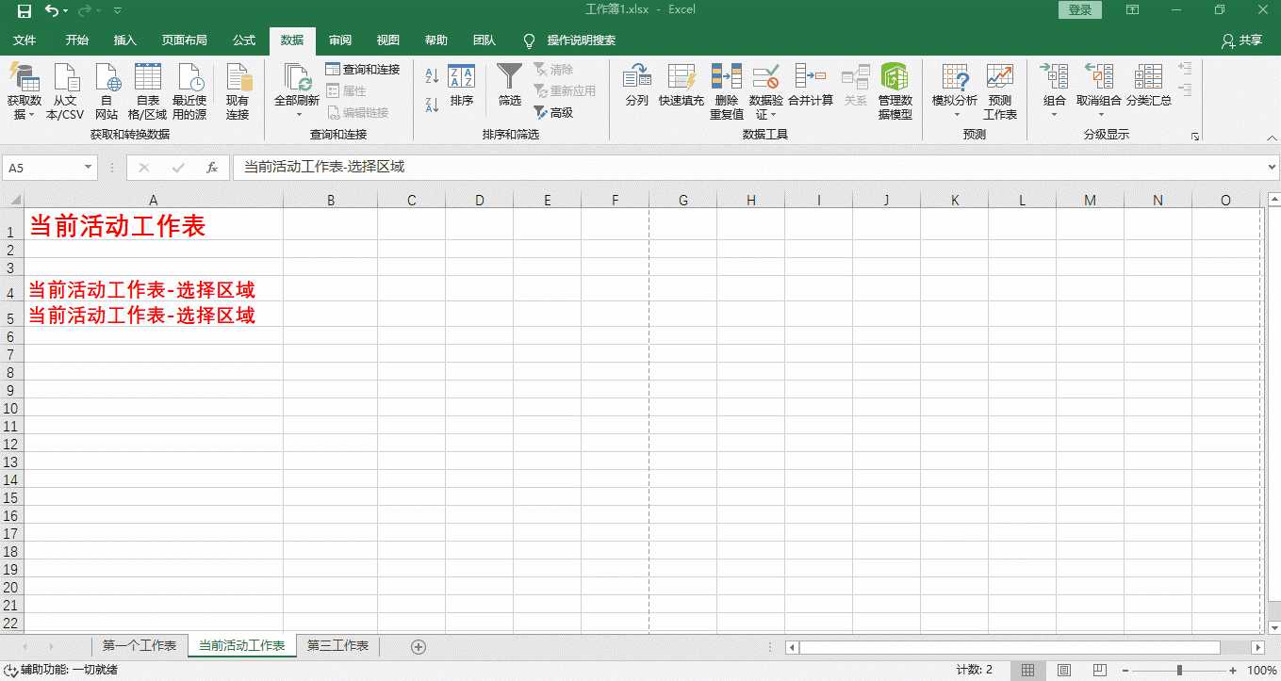
Task: Click the horizontal scrollbar thumb
Action: click(x=1010, y=647)
